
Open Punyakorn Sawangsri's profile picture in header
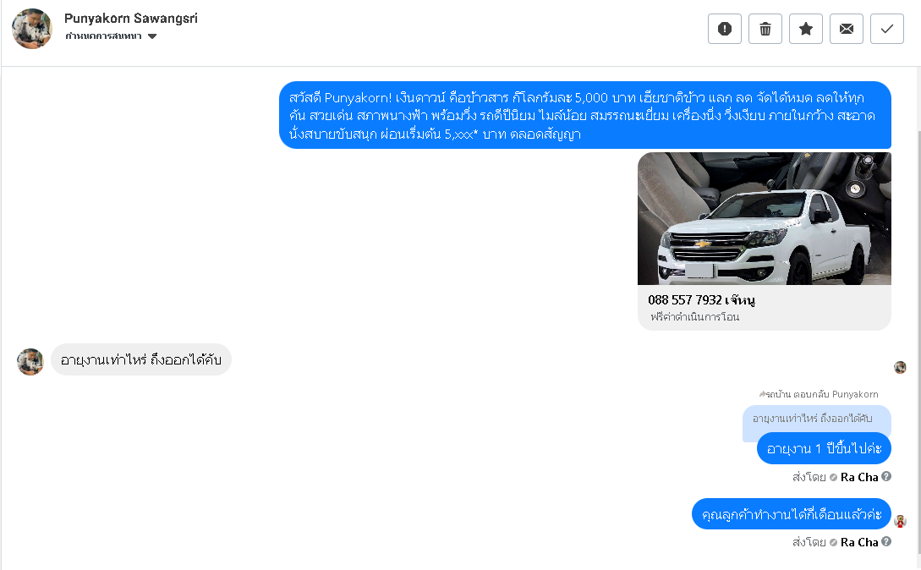point(32,29)
